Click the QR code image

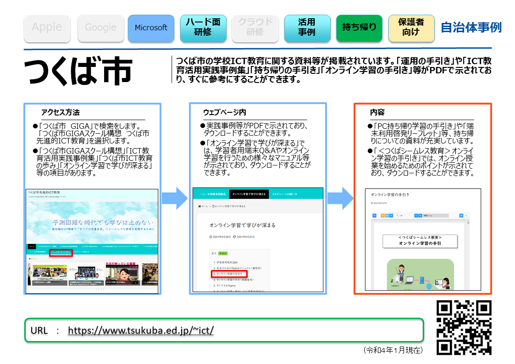click(x=464, y=328)
